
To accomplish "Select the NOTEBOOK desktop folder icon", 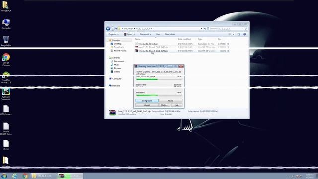I will tap(6, 6).
